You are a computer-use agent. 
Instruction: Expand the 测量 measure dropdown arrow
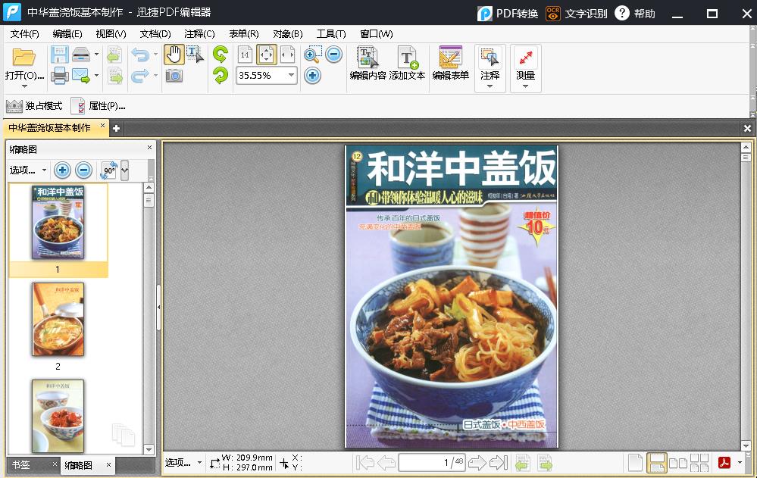click(x=525, y=86)
